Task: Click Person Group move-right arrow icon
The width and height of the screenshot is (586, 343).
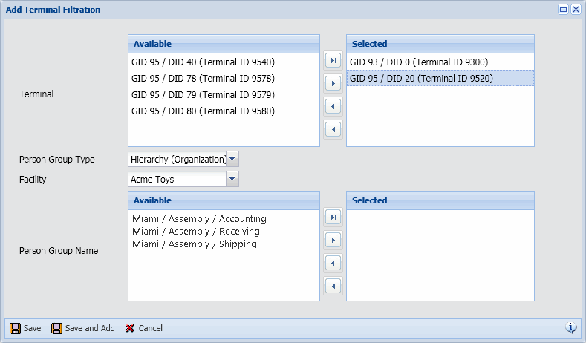Action: (x=333, y=240)
